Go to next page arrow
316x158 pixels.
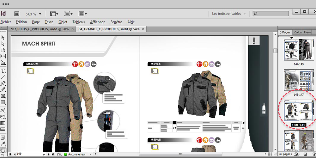point(49,154)
